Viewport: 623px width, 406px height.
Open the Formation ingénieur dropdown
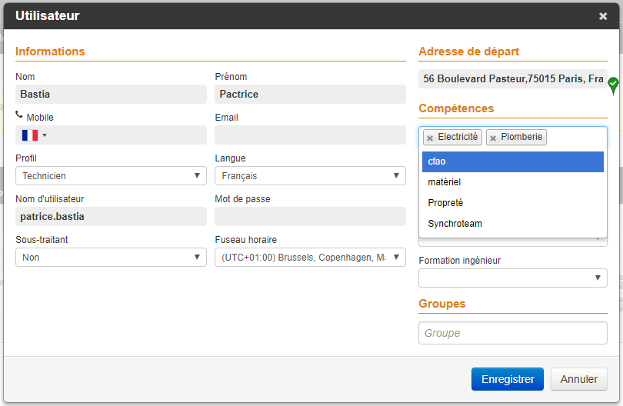(x=513, y=278)
